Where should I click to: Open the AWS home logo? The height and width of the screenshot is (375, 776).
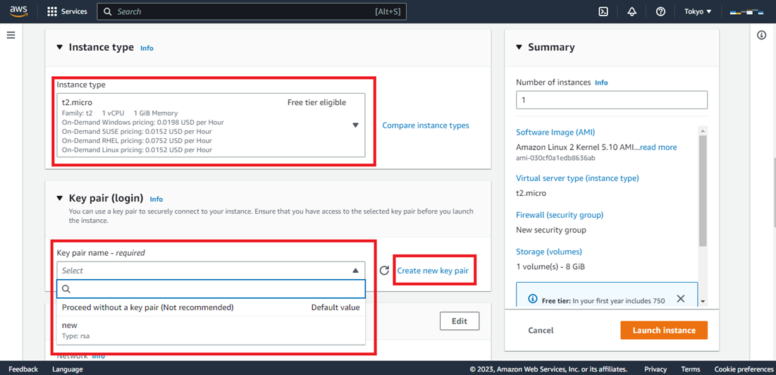tap(19, 11)
